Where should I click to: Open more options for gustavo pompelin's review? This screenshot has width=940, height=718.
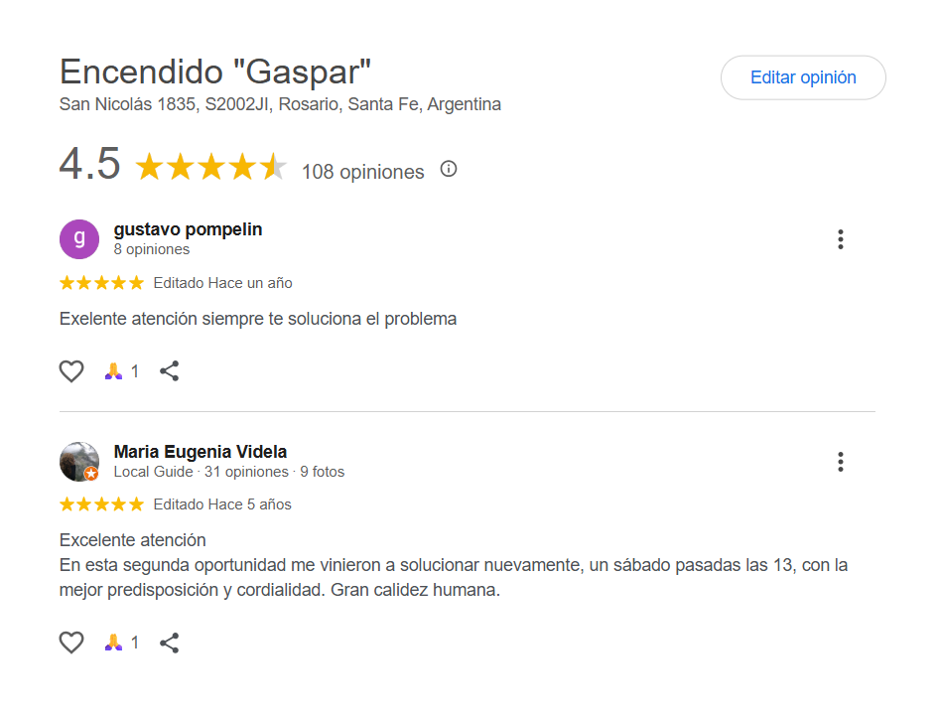coord(840,239)
